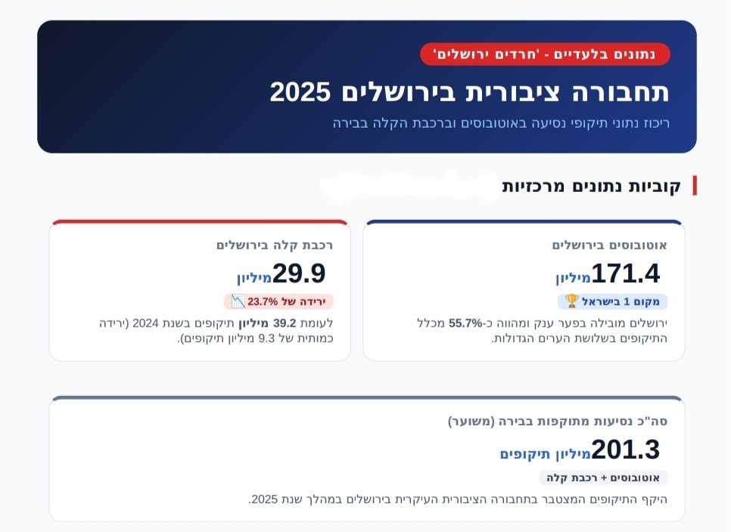The width and height of the screenshot is (731, 532).
Task: Click the 55.7% description text in the buses card
Action: [x=542, y=330]
